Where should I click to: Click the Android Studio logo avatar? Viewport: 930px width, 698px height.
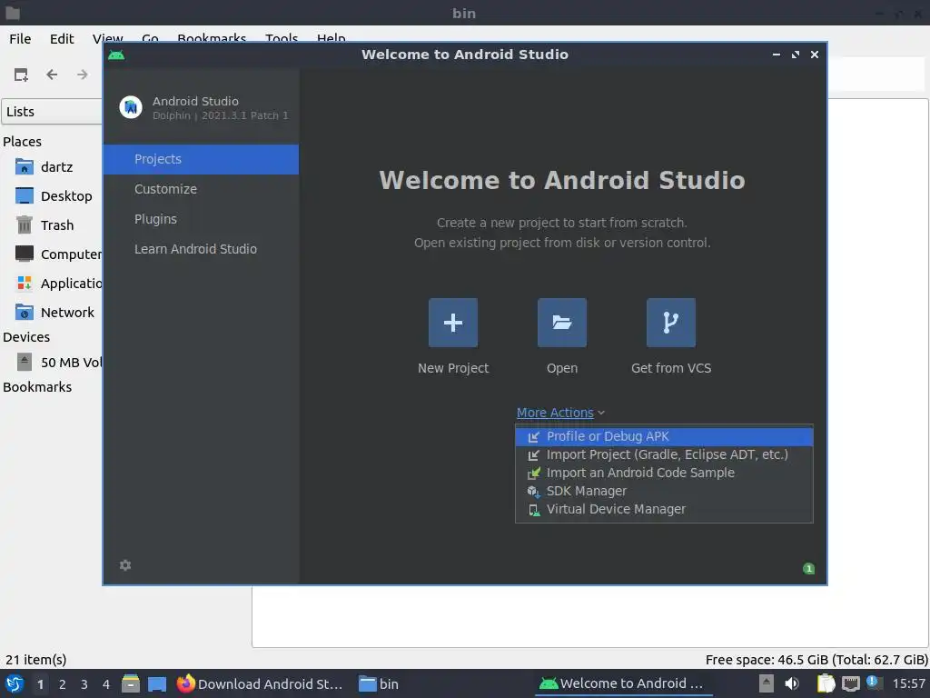[x=131, y=107]
